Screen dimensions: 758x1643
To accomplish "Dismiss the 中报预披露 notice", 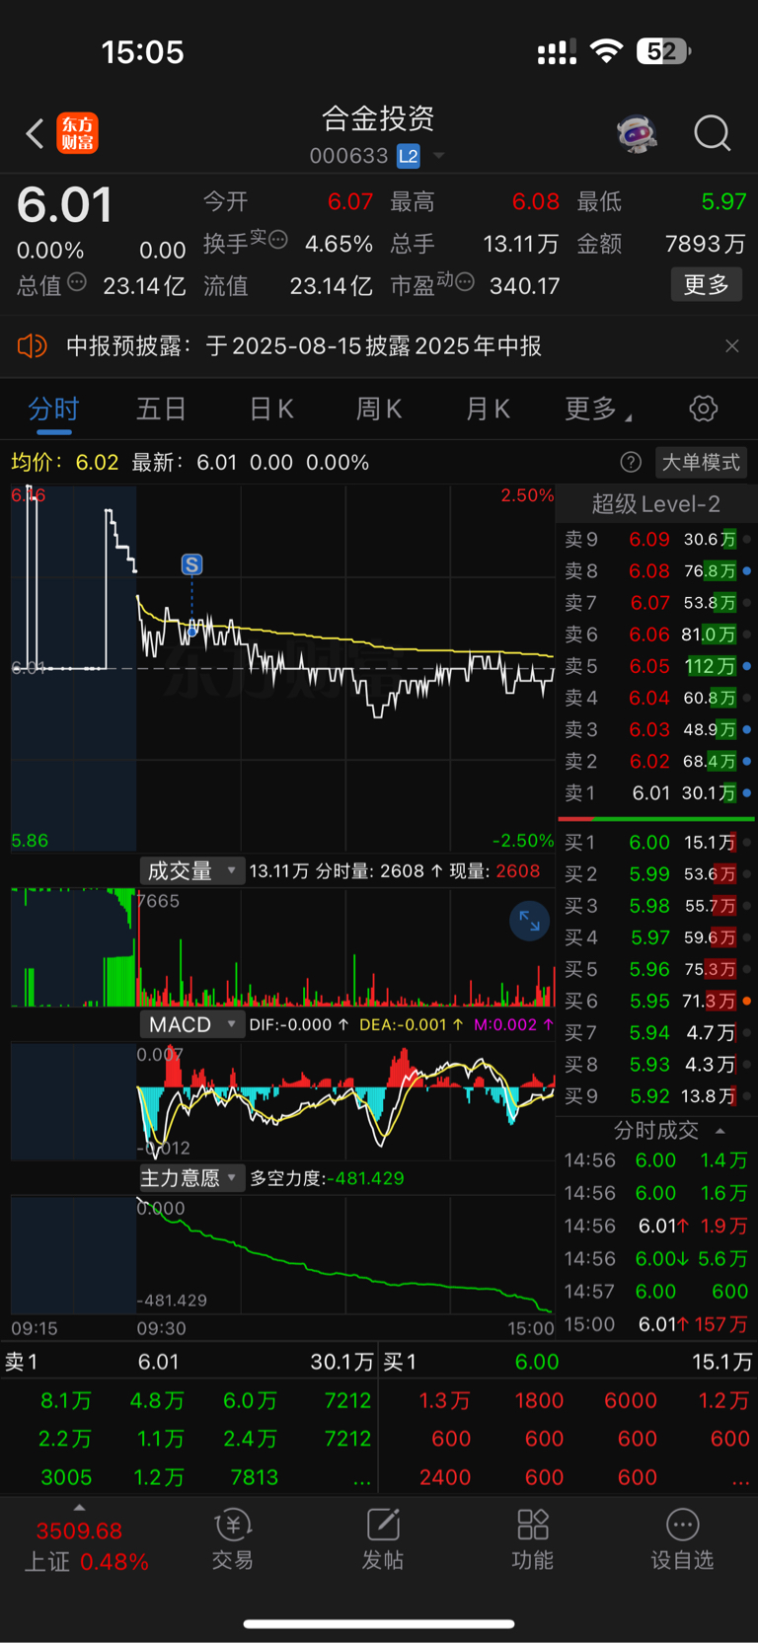I will [x=731, y=346].
